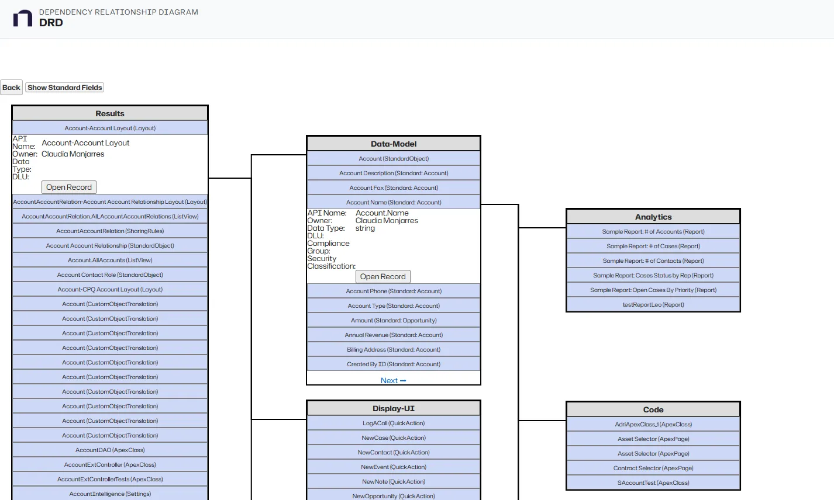Select LogACall (QuickAction) in Display-UI

[x=393, y=423]
